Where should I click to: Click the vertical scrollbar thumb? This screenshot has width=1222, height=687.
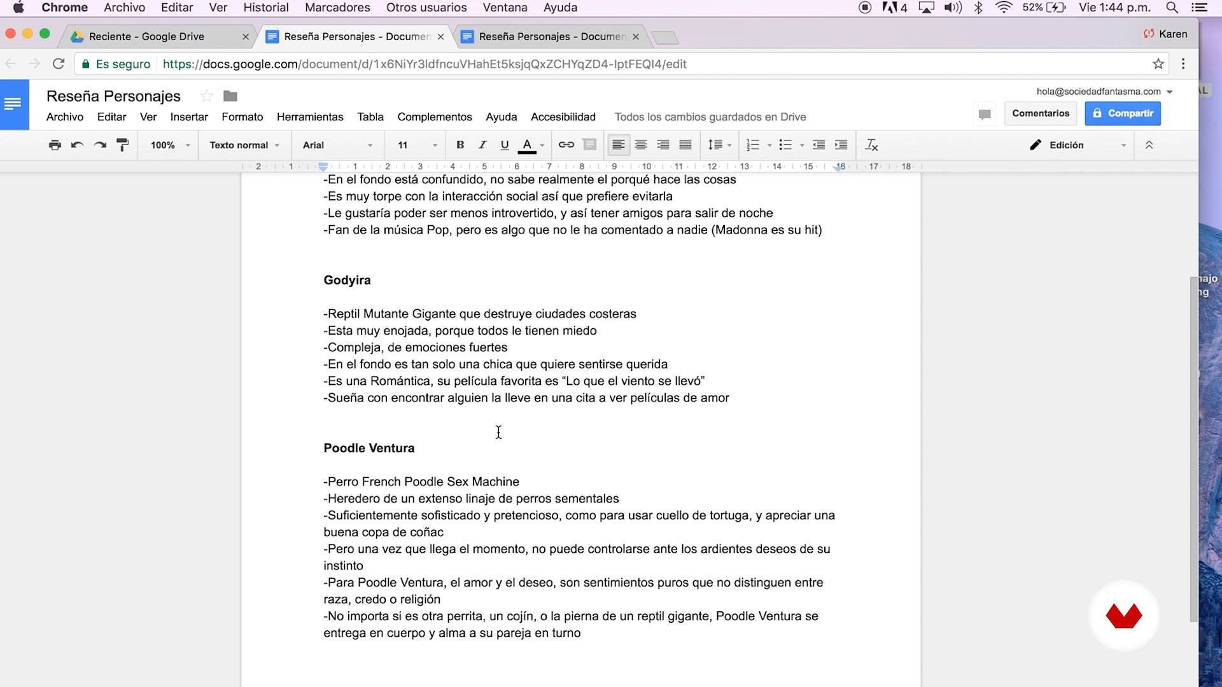(x=1193, y=449)
